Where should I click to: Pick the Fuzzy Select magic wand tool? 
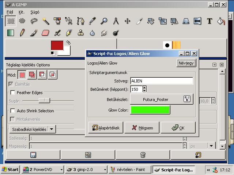point(46,21)
